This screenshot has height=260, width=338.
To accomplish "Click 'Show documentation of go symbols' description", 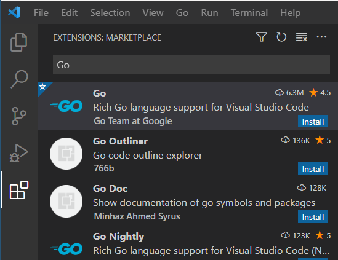I will (x=204, y=203).
